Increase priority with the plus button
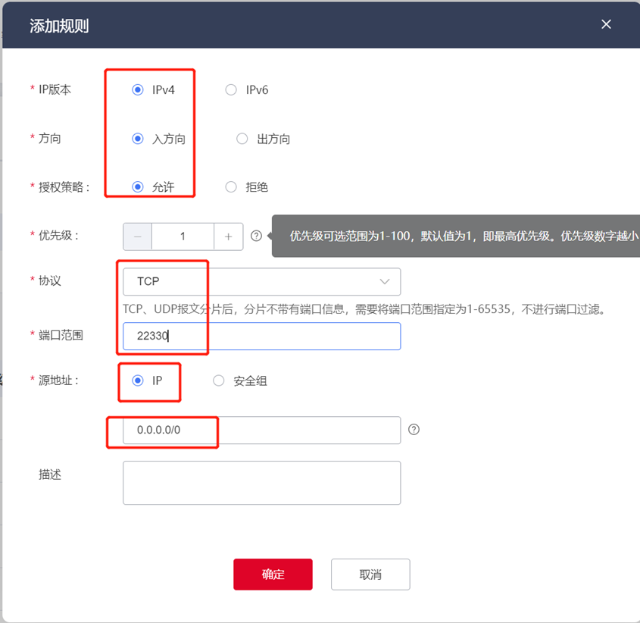 pos(229,236)
